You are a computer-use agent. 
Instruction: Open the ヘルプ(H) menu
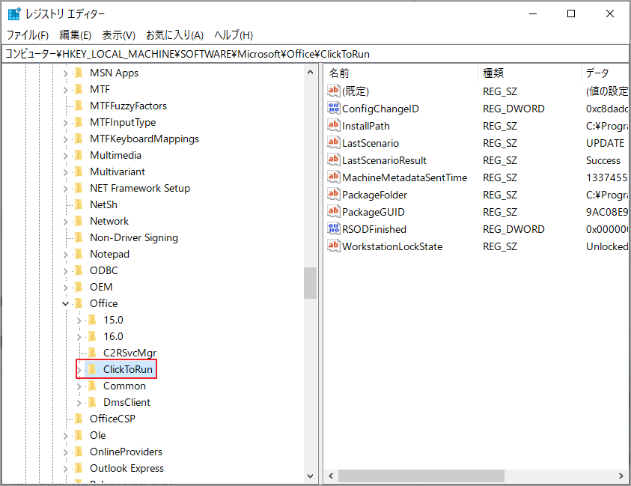click(234, 35)
